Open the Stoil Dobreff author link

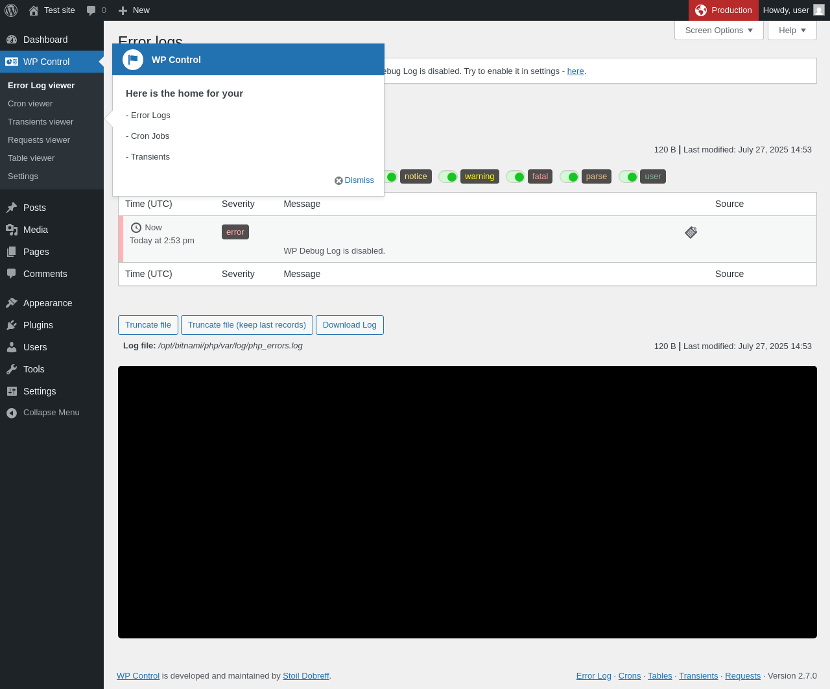click(306, 676)
